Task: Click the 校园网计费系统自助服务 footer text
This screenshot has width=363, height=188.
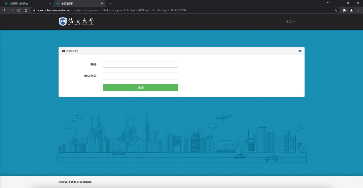Action: 75,182
